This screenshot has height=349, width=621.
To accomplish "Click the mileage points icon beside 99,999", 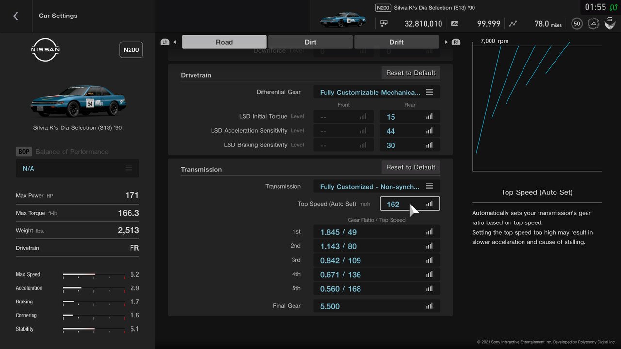I will coord(455,23).
